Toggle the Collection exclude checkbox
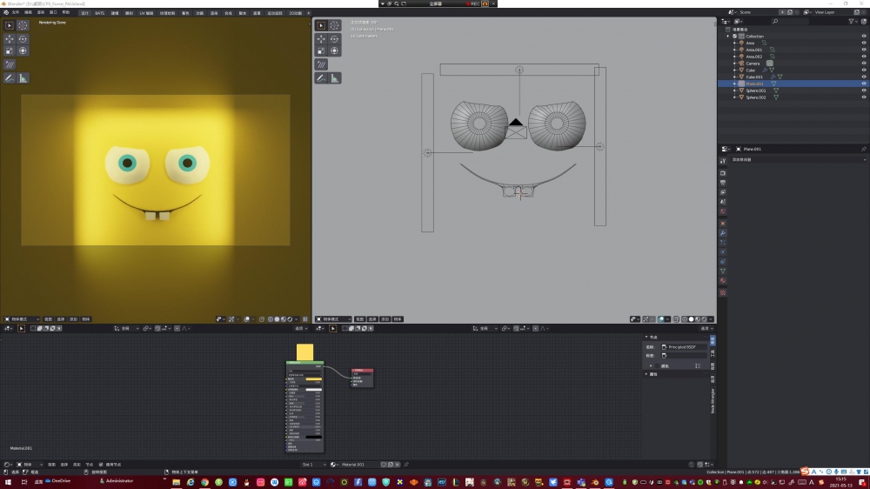 734,36
